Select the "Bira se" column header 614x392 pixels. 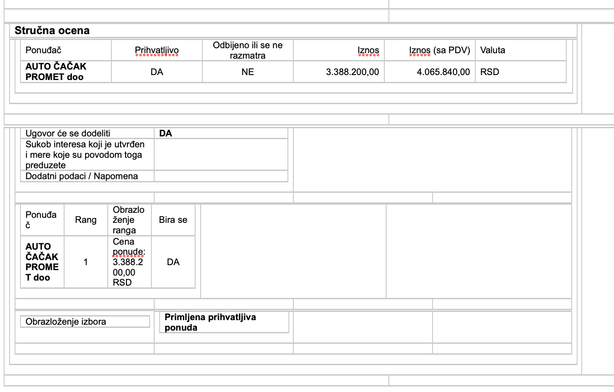click(173, 220)
